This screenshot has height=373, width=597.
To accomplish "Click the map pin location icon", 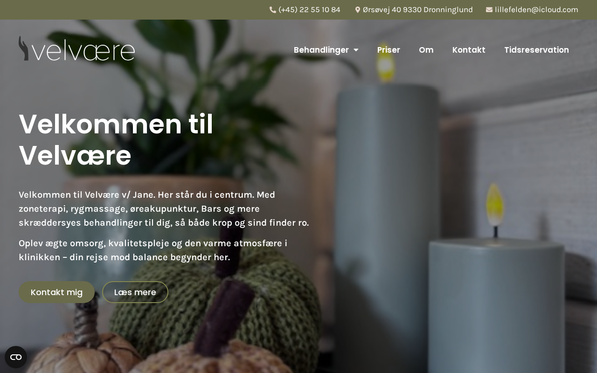I will [358, 10].
